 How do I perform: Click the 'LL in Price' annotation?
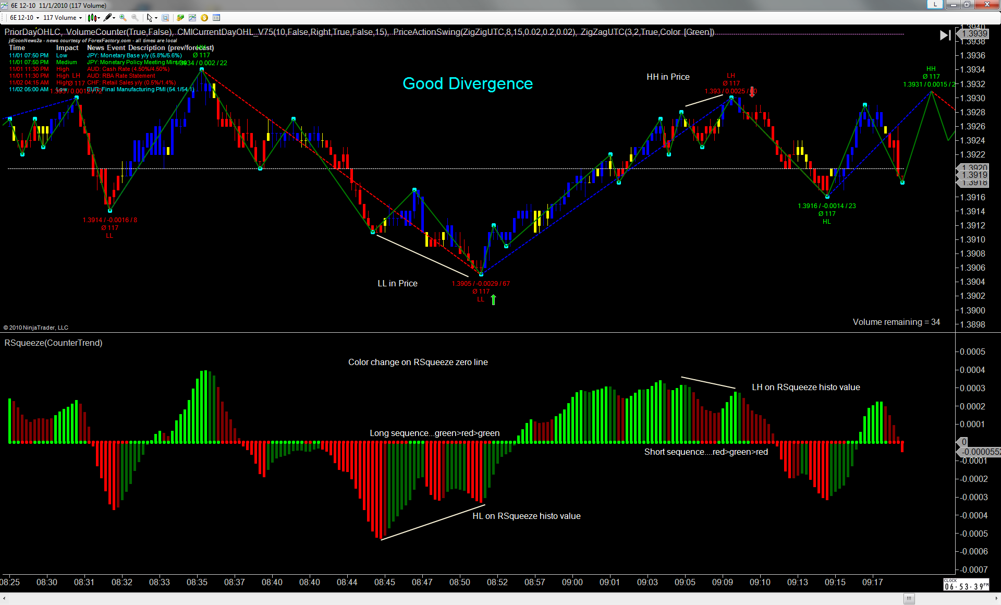397,284
